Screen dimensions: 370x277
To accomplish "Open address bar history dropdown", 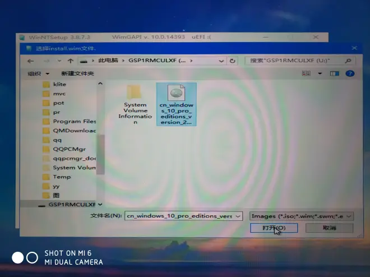I will point(221,61).
